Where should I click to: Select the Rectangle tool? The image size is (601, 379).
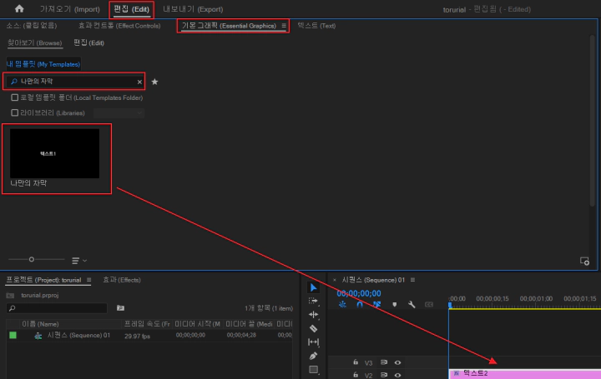point(313,370)
